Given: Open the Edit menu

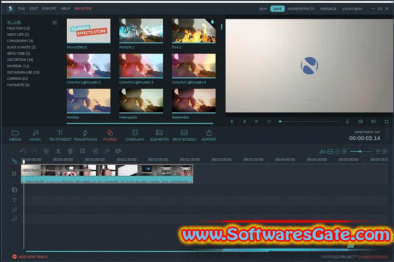Looking at the screenshot, I should click(x=34, y=9).
